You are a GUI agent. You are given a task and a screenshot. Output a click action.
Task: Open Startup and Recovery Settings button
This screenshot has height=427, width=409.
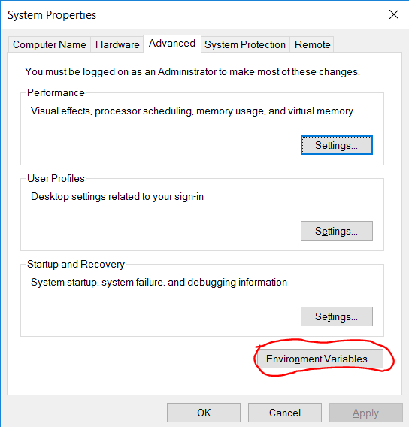point(337,316)
